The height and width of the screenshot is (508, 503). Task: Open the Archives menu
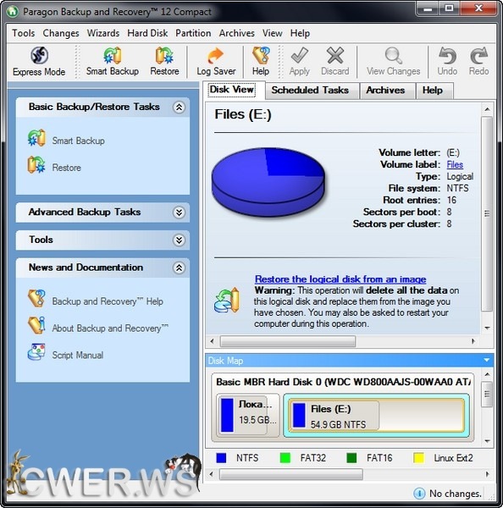(236, 33)
